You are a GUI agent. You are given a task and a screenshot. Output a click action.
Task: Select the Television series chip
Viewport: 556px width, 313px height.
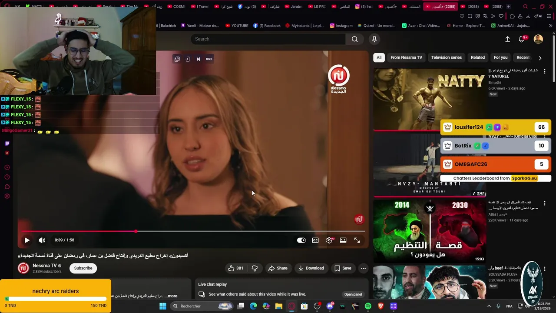tap(446, 57)
